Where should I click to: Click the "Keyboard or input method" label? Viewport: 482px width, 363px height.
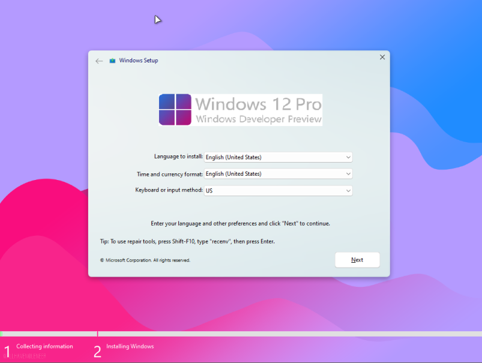pyautogui.click(x=169, y=190)
